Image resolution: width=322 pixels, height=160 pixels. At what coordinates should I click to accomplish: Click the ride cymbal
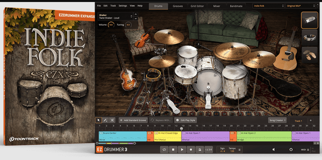[x=232, y=51]
